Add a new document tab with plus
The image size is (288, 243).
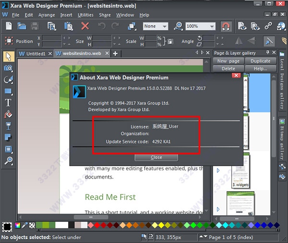115,54
